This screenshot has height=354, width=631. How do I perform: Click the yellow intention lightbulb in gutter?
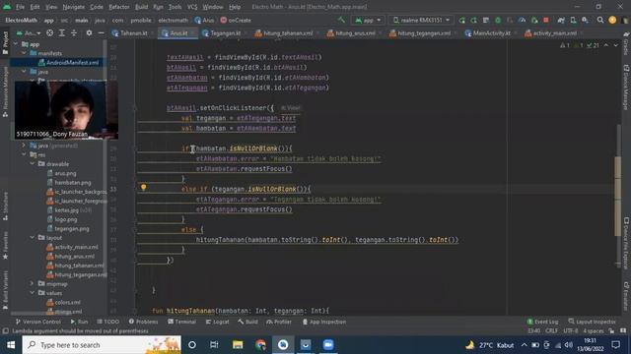[143, 188]
